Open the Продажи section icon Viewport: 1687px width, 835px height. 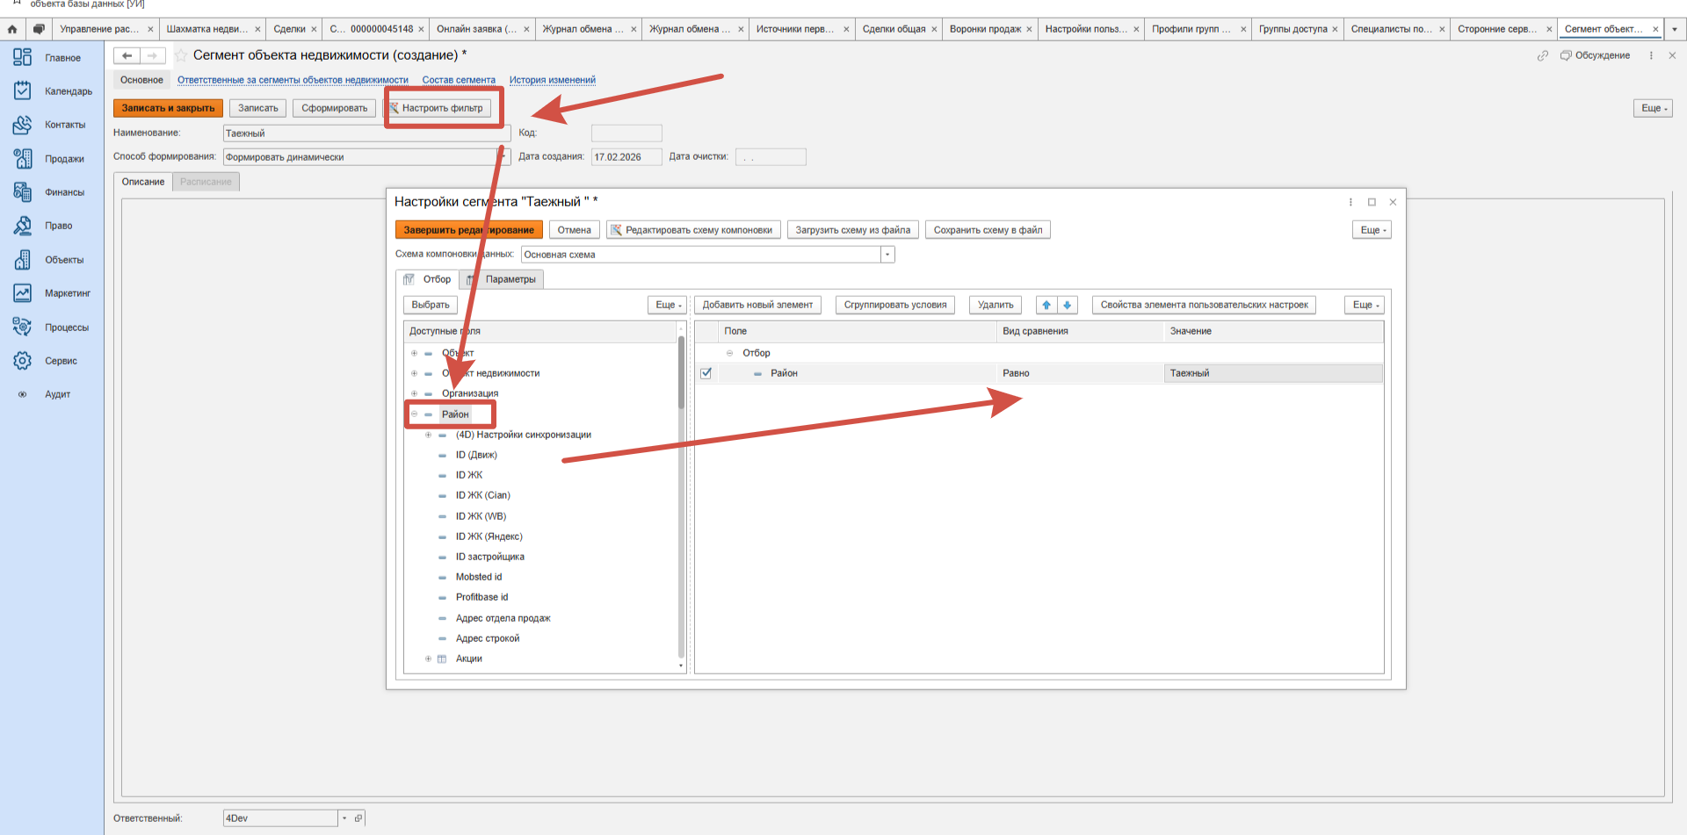point(23,158)
